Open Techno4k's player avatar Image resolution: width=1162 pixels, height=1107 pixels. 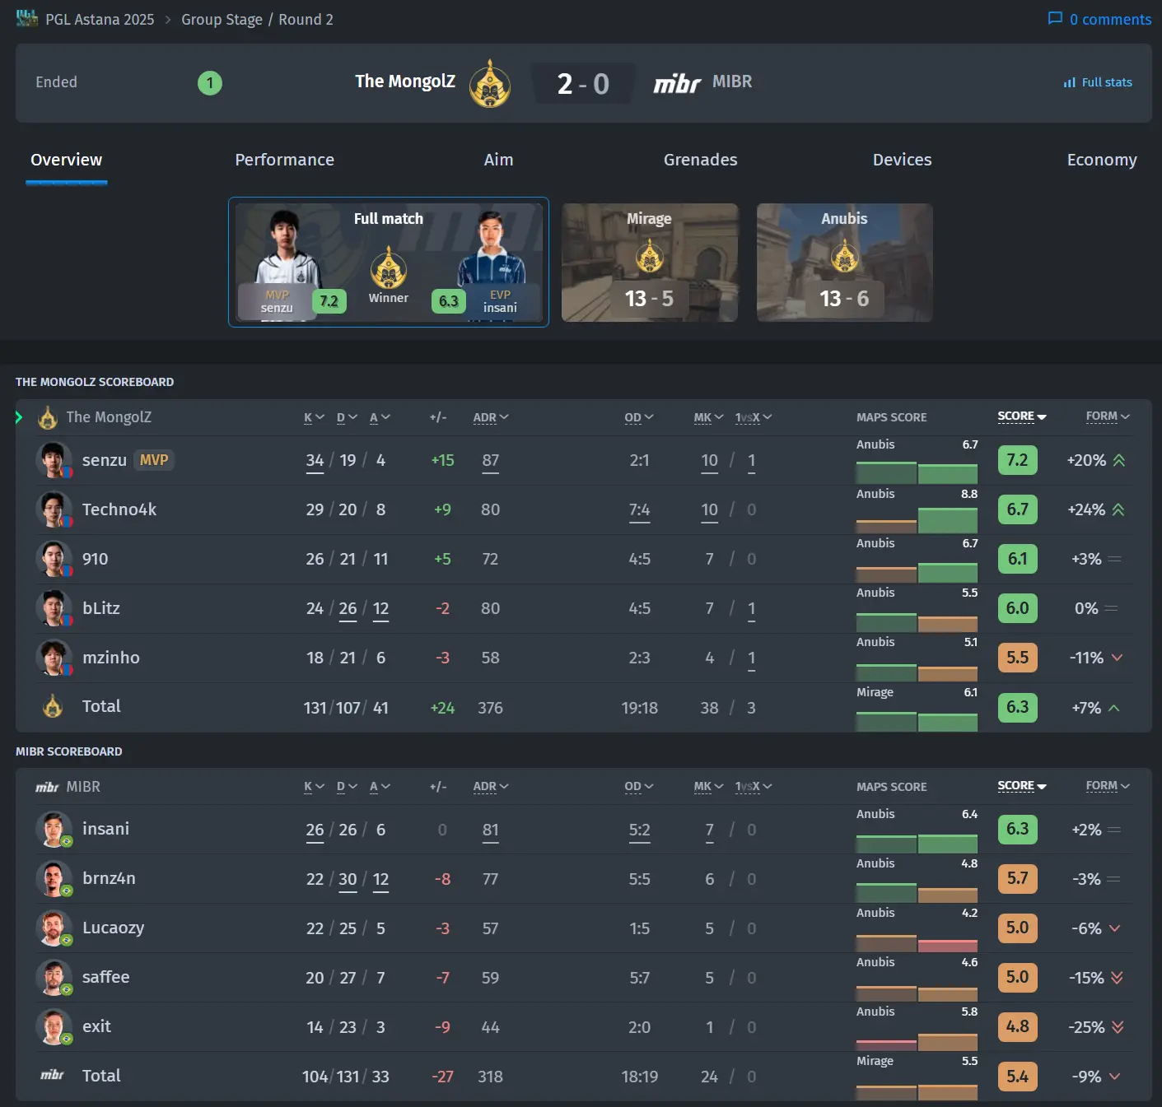(x=54, y=509)
